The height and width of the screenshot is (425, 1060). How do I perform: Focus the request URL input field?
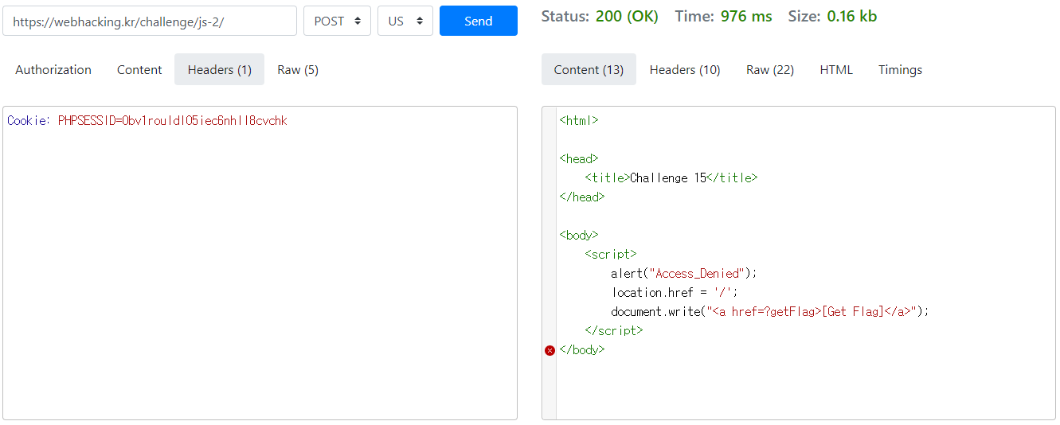[x=150, y=21]
